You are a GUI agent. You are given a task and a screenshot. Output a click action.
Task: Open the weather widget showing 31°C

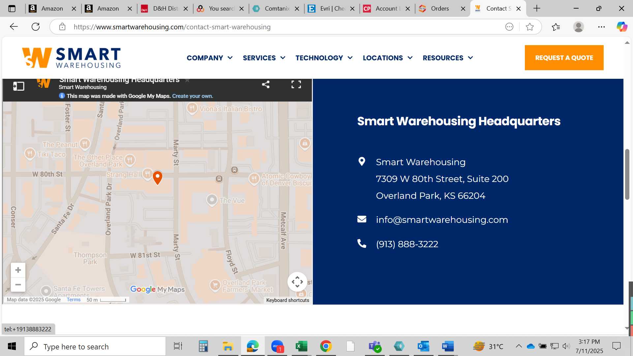tap(488, 346)
